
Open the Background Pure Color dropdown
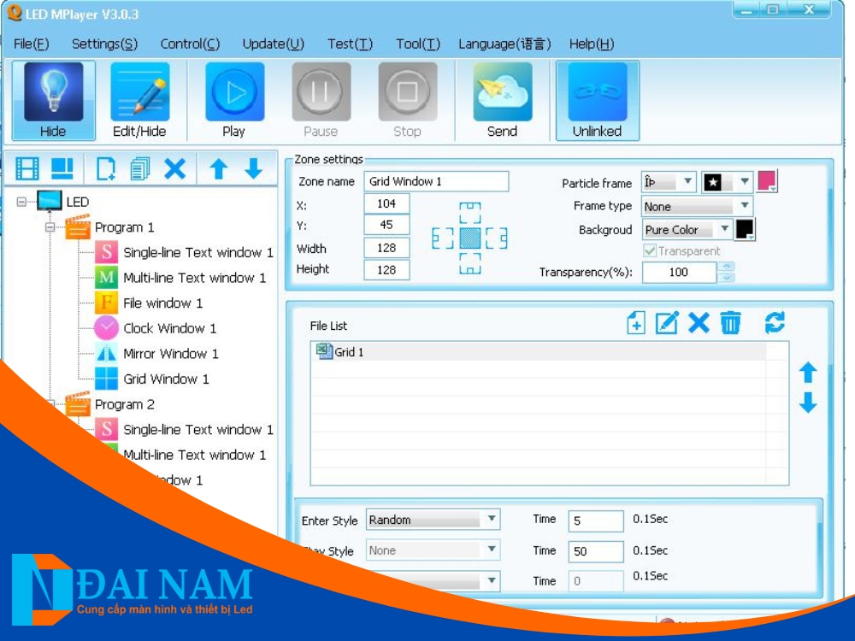point(725,229)
